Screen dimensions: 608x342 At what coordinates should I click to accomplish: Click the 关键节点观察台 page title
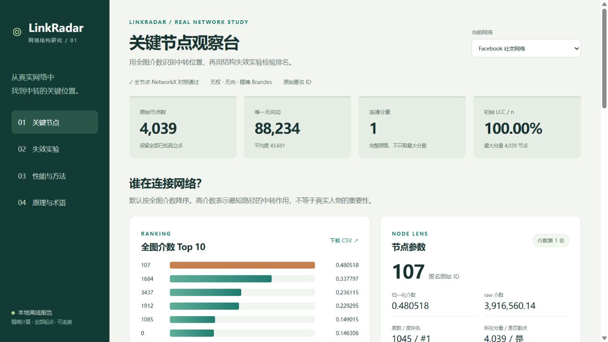coord(184,43)
